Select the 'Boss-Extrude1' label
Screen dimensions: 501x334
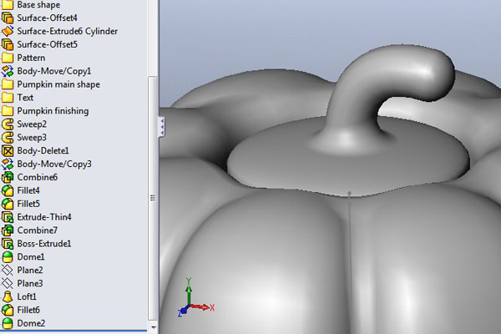click(44, 244)
